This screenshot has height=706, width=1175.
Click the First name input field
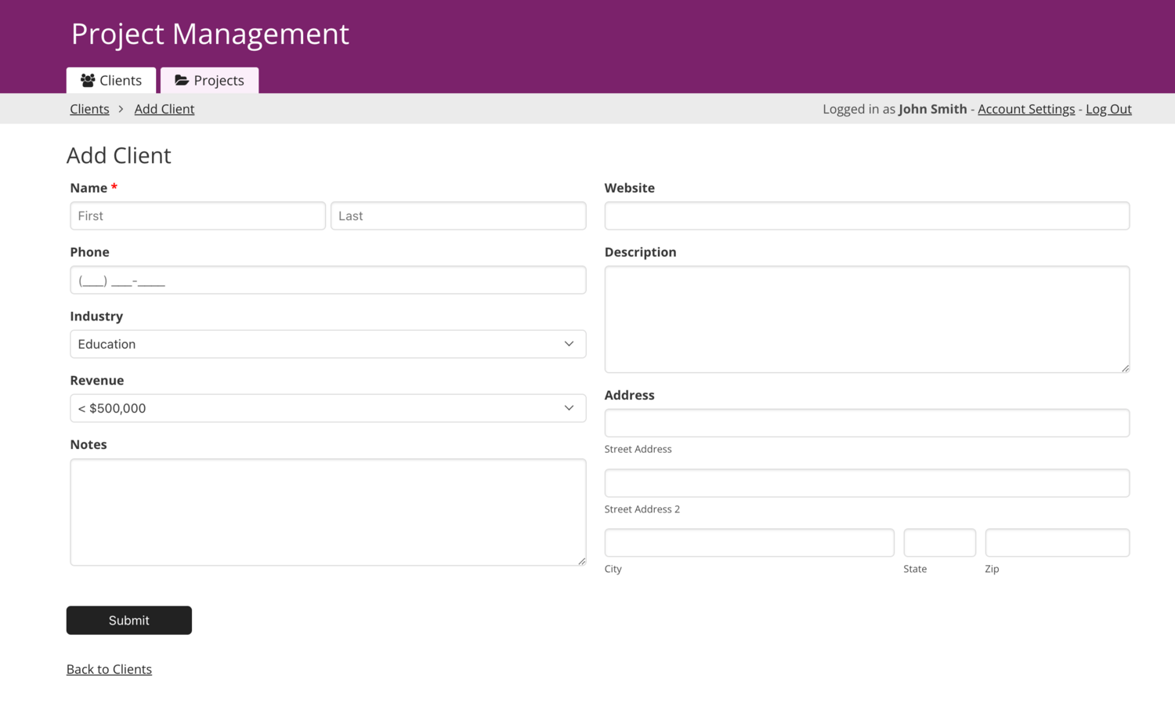coord(197,215)
